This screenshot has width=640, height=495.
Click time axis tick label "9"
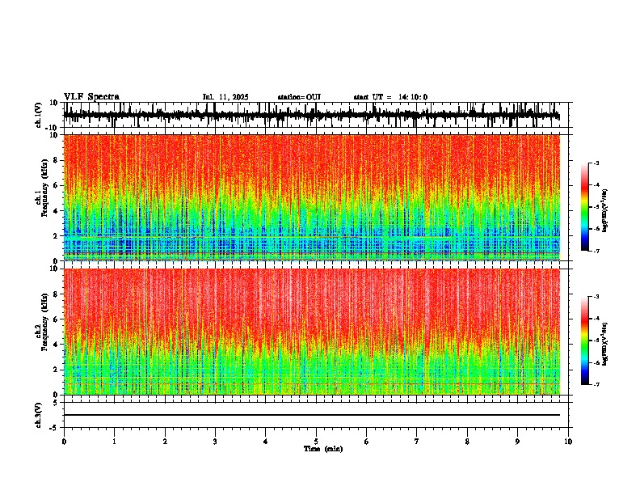[517, 442]
